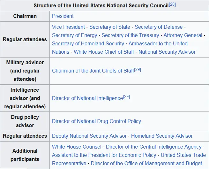209x169 pixels.
Task: Click Secretary of the Treasury link
Action: pos(130,35)
